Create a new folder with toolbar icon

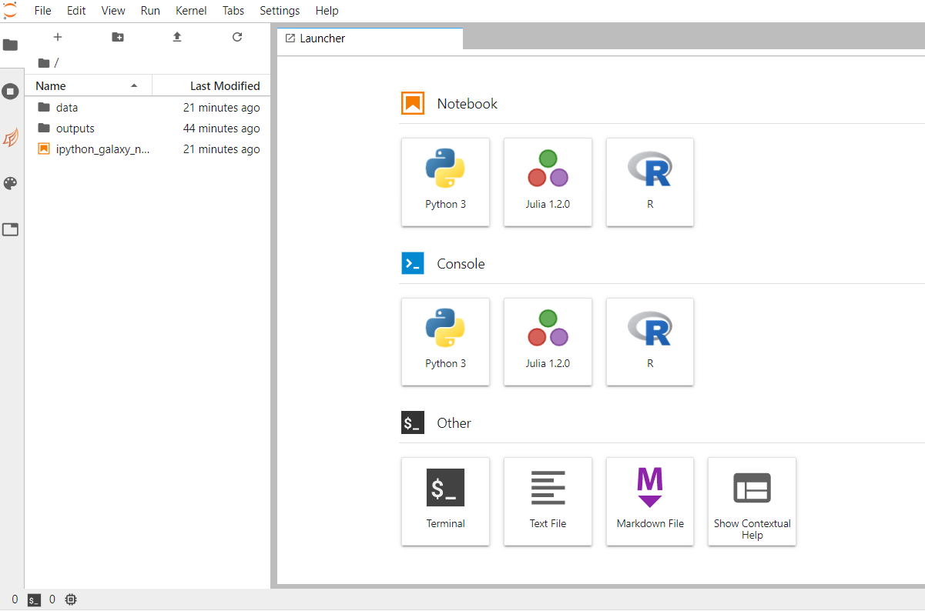pos(117,37)
